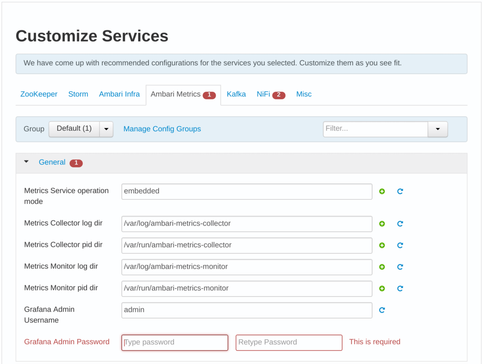Screen dimensions: 484x364
Task: Click the Grafana Admin Password label
Action: [x=67, y=342]
